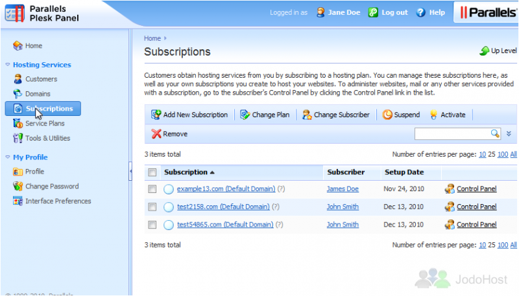This screenshot has width=519, height=296.
Task: Collapse the My Profile section
Action: coord(8,157)
